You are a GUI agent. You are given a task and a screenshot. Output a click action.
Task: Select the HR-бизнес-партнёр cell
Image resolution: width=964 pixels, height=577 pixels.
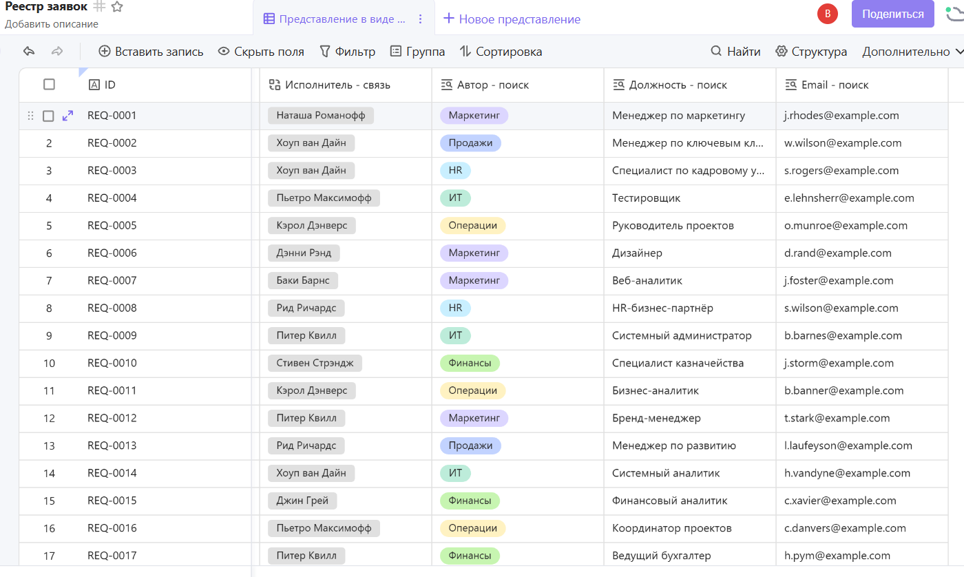point(690,308)
